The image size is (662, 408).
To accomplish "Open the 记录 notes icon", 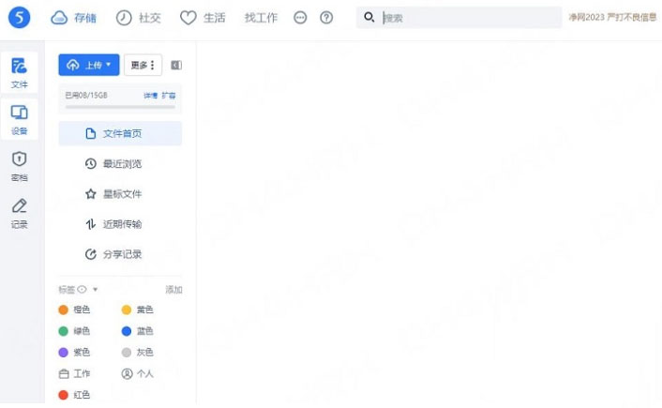I will (x=19, y=213).
